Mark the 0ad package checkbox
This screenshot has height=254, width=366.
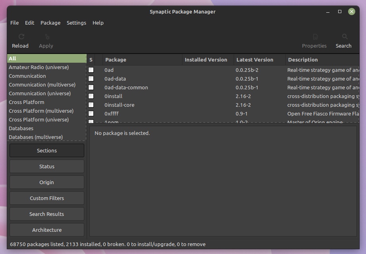91,70
